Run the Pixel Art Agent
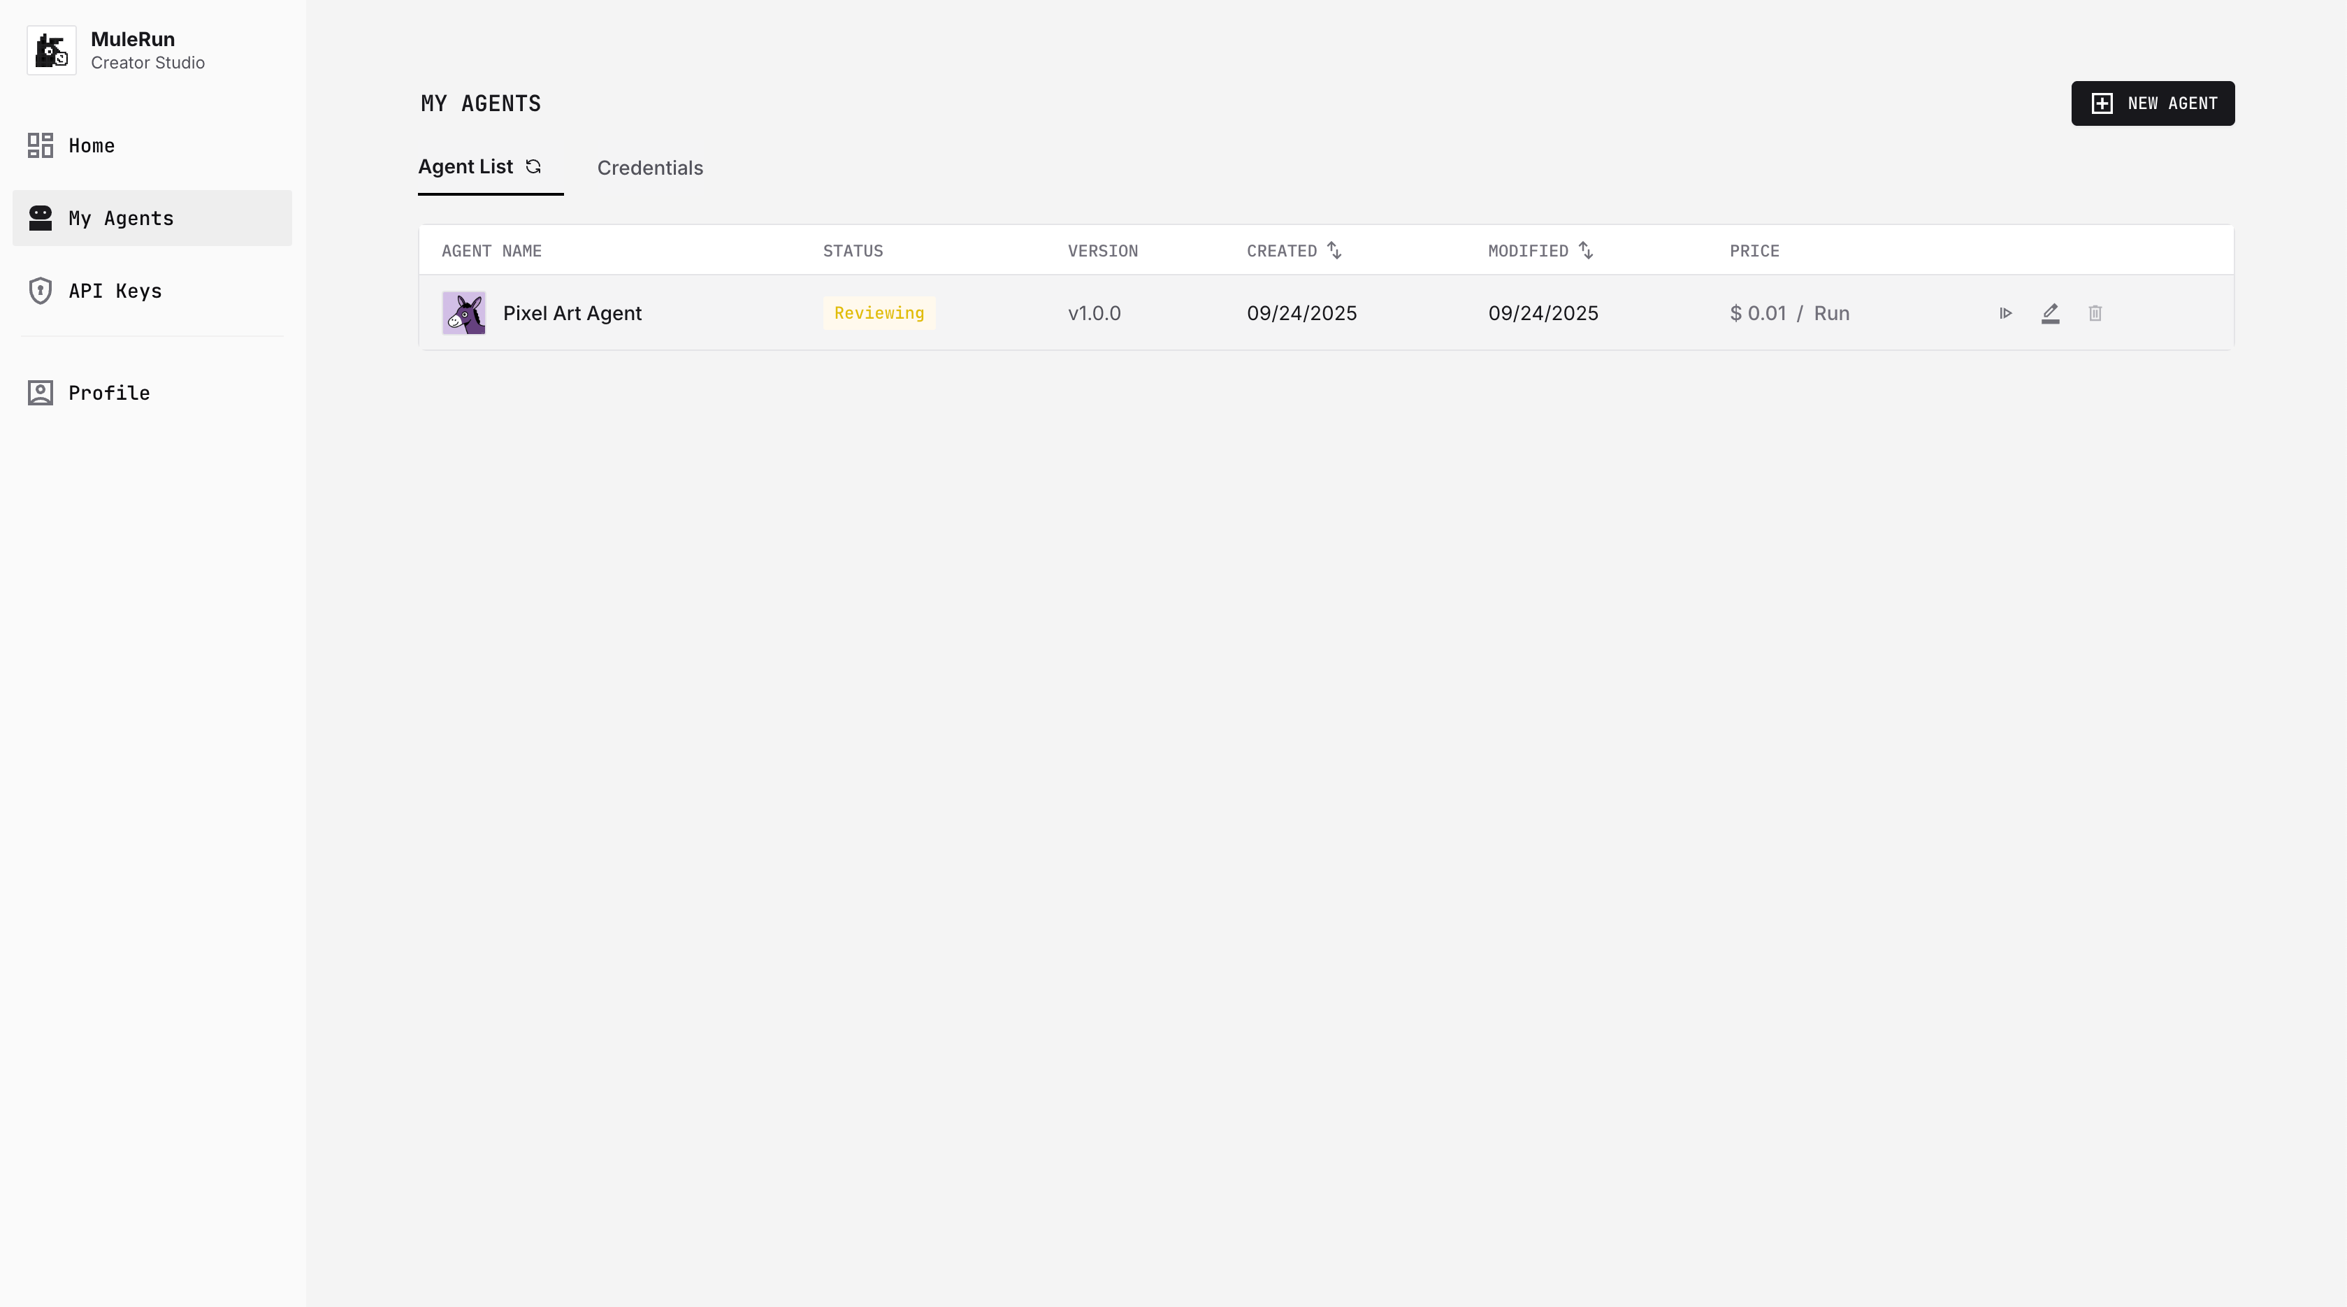 2005,313
